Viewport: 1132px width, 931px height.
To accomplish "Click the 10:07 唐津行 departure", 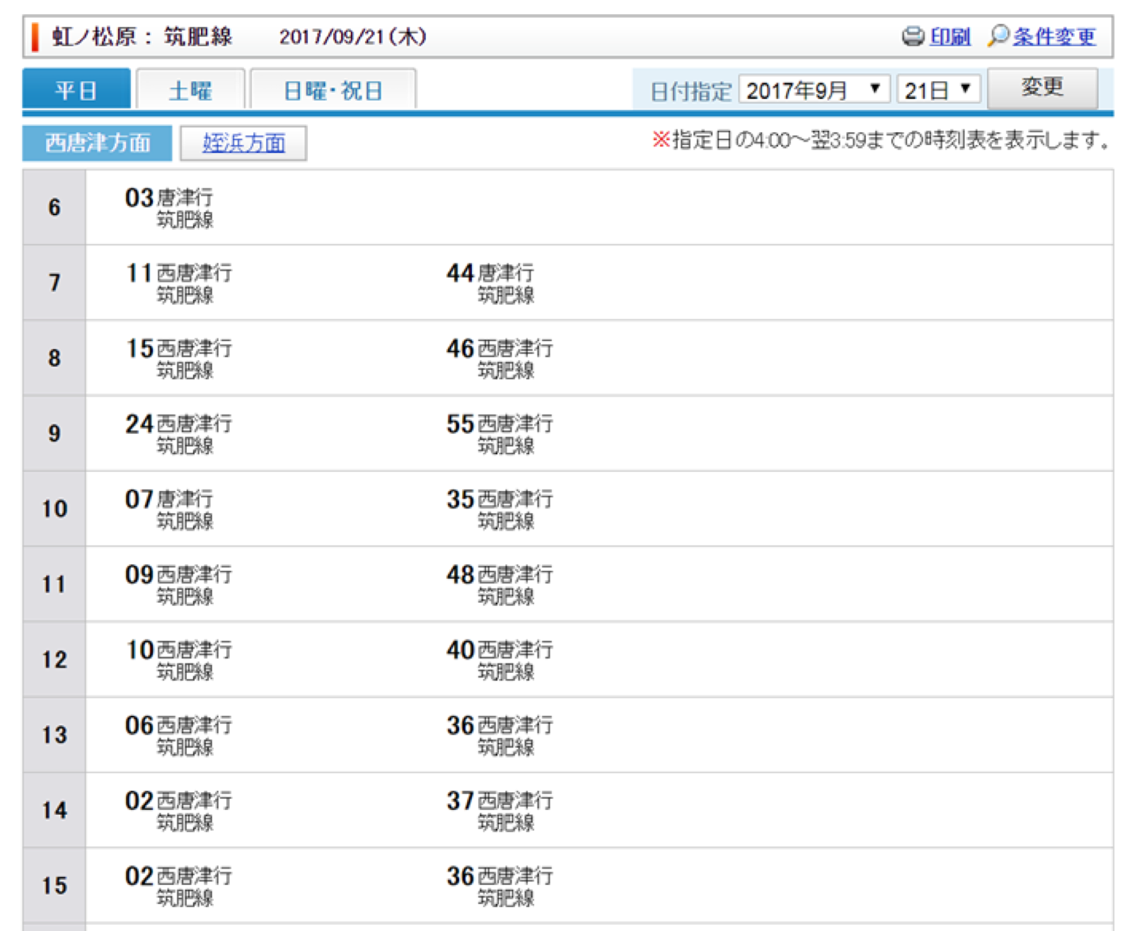I will [169, 509].
